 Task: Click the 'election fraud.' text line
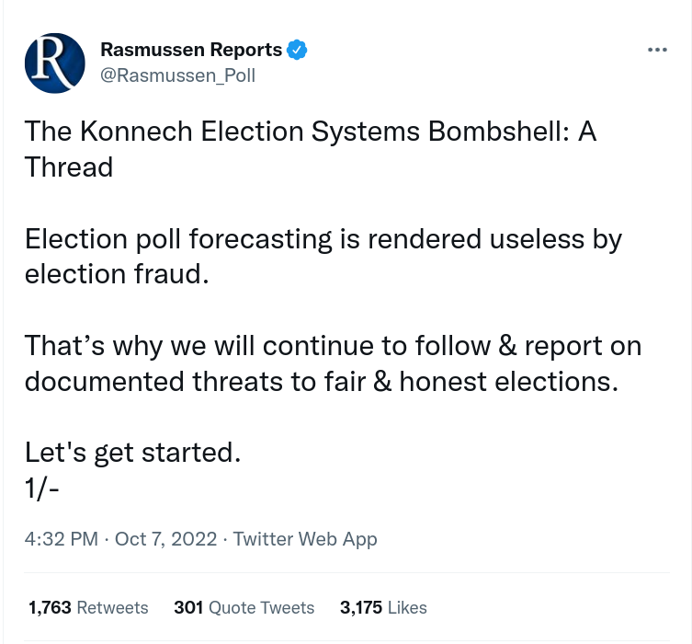click(x=111, y=274)
